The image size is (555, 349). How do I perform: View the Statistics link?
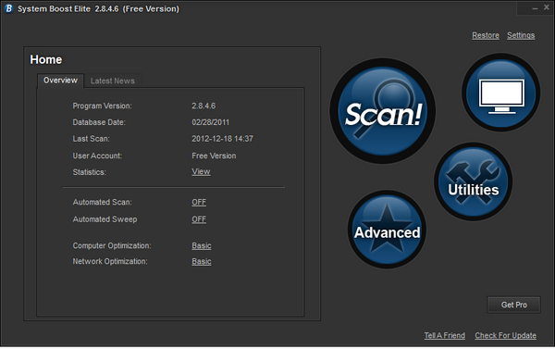(x=201, y=171)
